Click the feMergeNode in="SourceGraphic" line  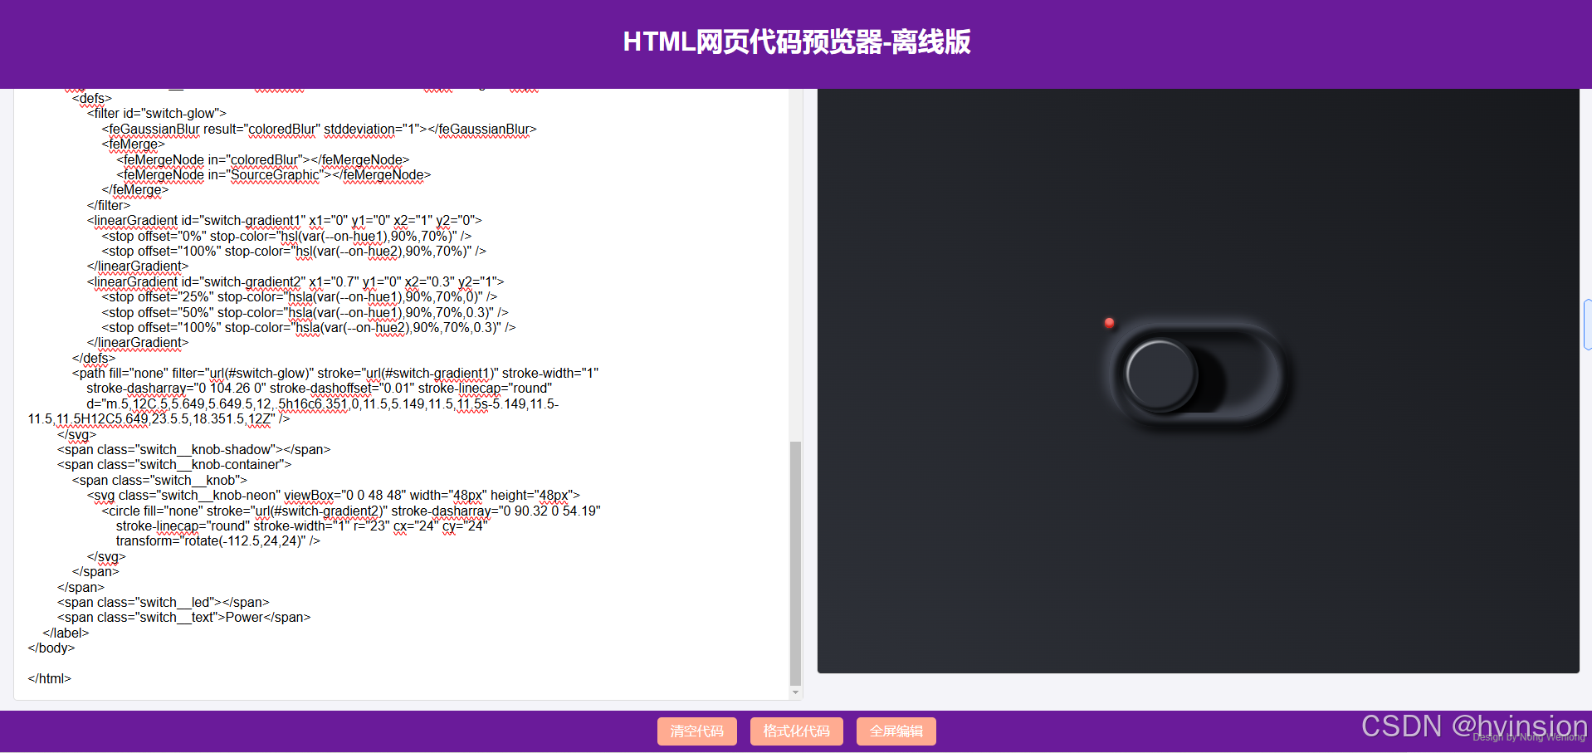point(274,175)
